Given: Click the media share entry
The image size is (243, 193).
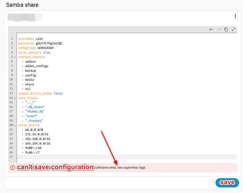Looking at the screenshot, I should (30, 80).
